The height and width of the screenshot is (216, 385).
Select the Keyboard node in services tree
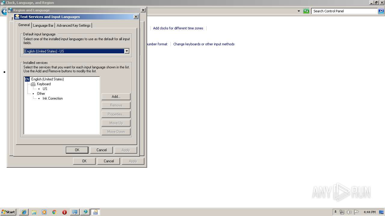[44, 84]
